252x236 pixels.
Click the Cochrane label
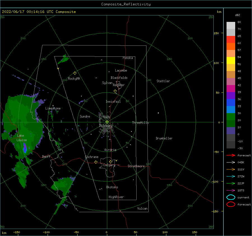(x=92, y=157)
